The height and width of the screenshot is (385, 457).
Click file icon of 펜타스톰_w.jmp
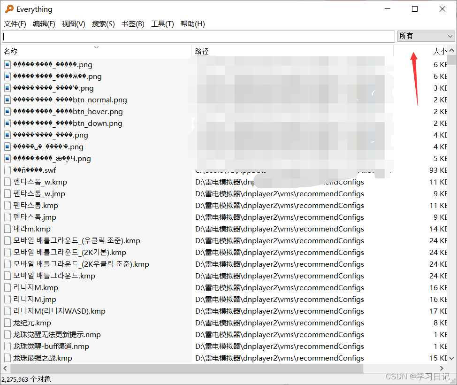[8, 193]
